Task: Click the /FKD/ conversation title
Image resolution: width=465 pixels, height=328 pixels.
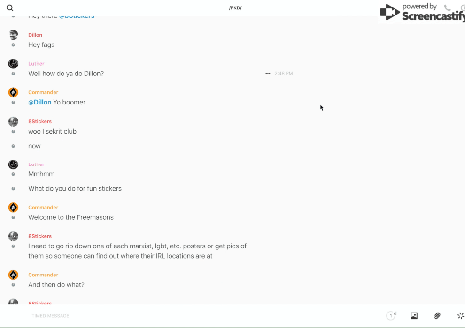Action: (235, 8)
